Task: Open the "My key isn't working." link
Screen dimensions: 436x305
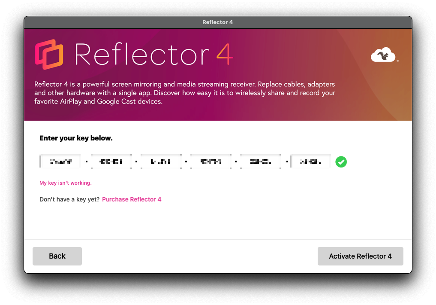Action: click(x=65, y=183)
